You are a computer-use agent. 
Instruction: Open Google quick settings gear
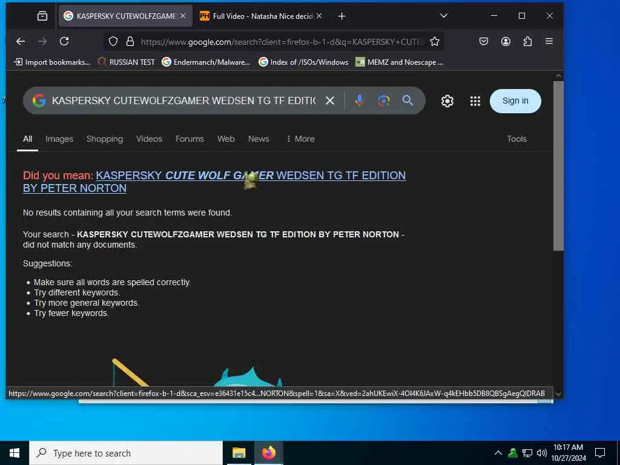pyautogui.click(x=447, y=101)
